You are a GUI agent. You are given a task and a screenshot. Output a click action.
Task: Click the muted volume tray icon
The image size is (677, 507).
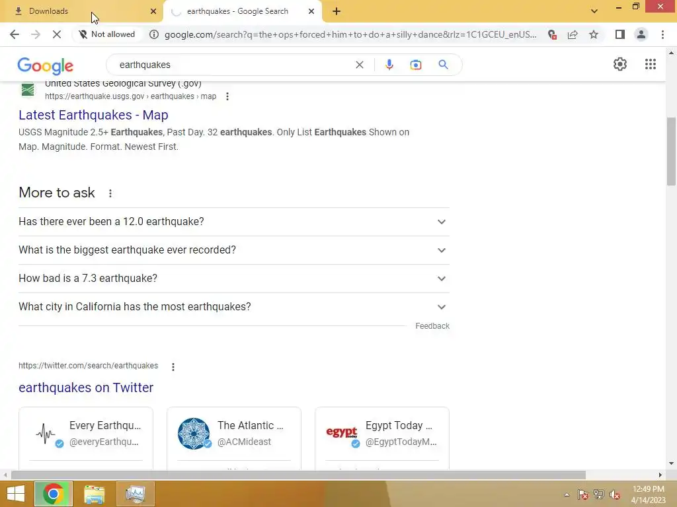[x=615, y=494]
